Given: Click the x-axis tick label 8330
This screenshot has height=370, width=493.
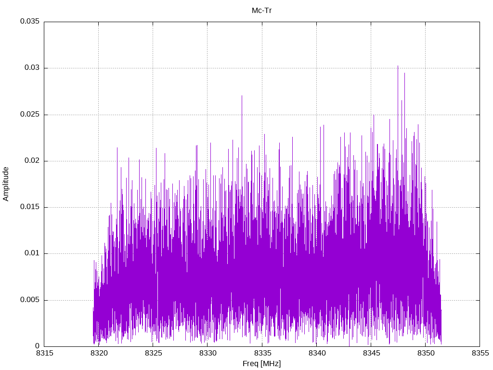Looking at the screenshot, I should pos(208,353).
